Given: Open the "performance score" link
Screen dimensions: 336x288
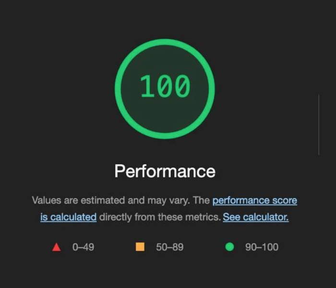Looking at the screenshot, I should pos(254,201).
